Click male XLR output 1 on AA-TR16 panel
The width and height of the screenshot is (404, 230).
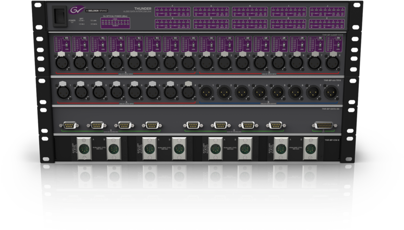(x=206, y=92)
